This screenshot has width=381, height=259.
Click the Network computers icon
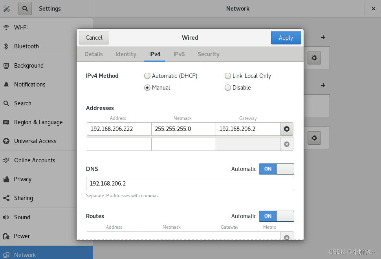6,255
